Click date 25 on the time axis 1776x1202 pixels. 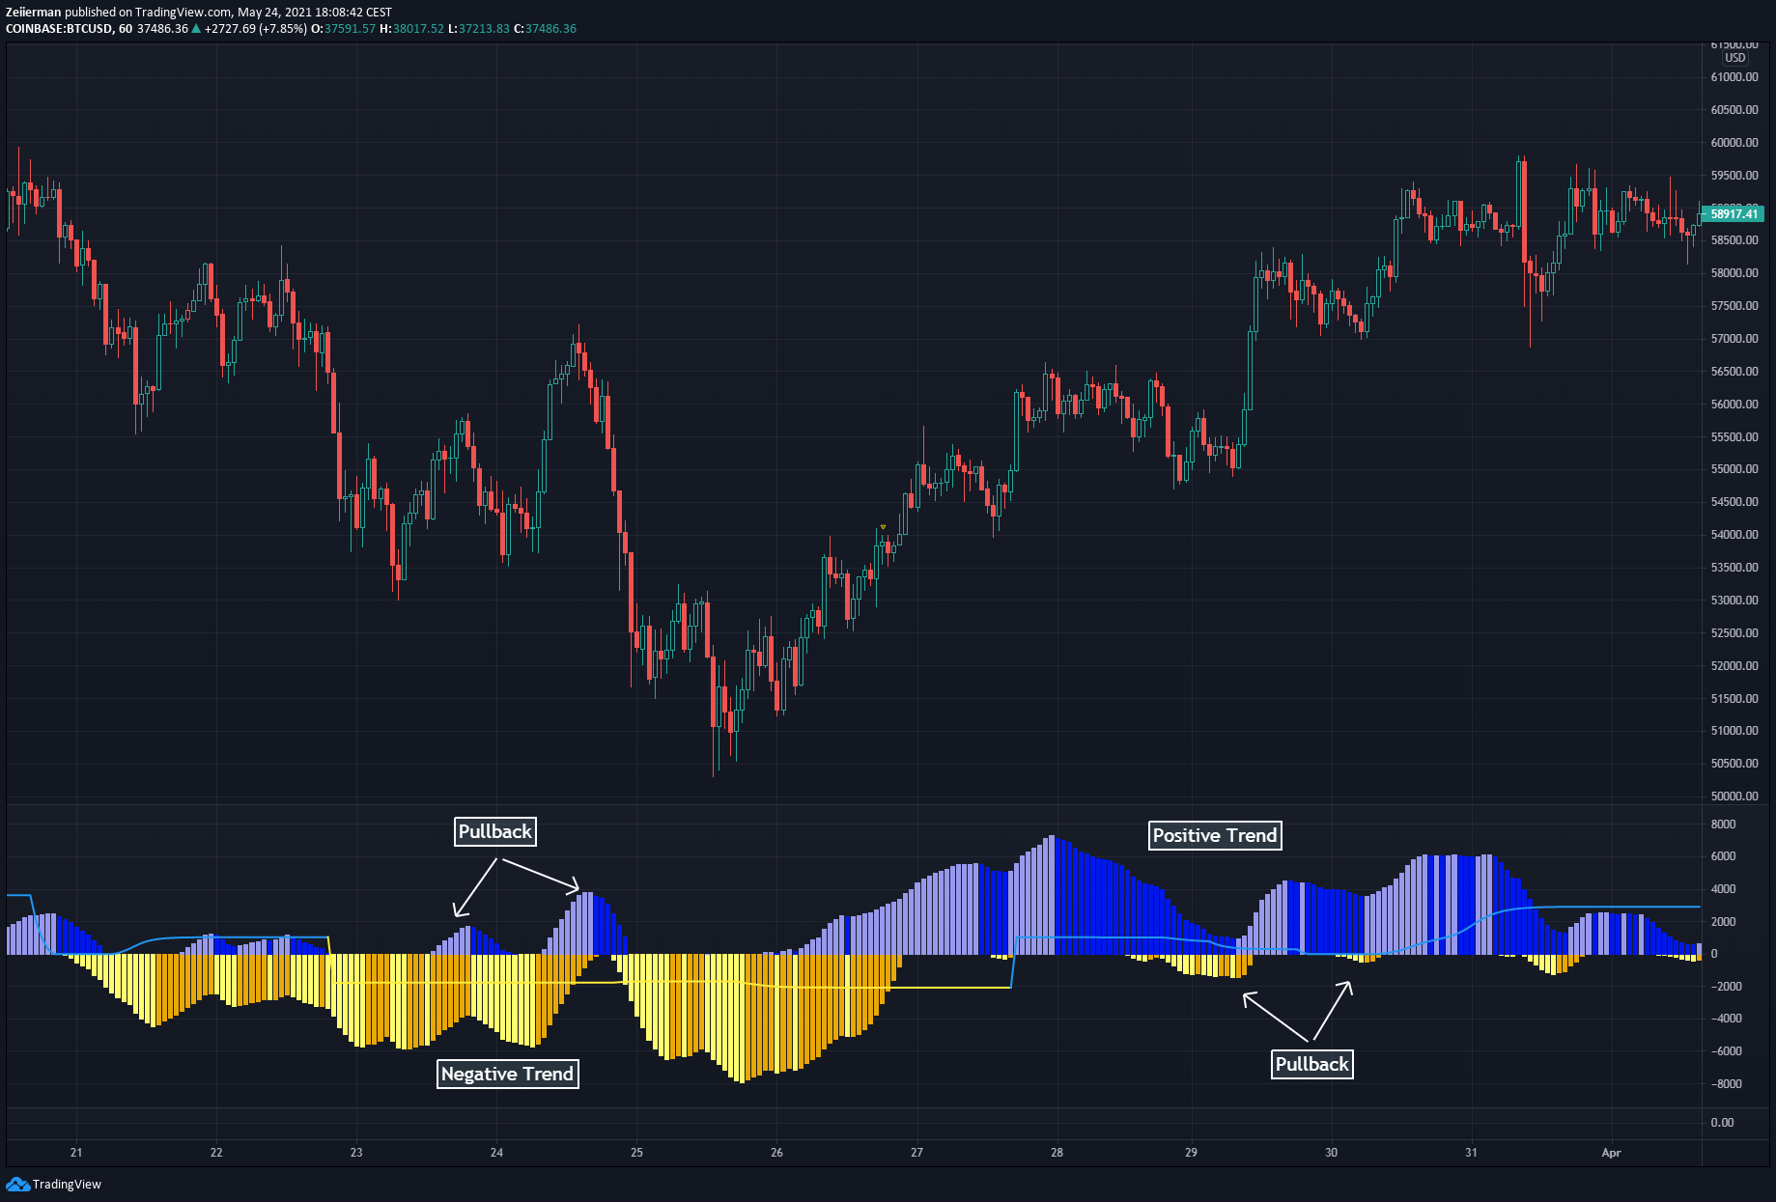pyautogui.click(x=636, y=1153)
